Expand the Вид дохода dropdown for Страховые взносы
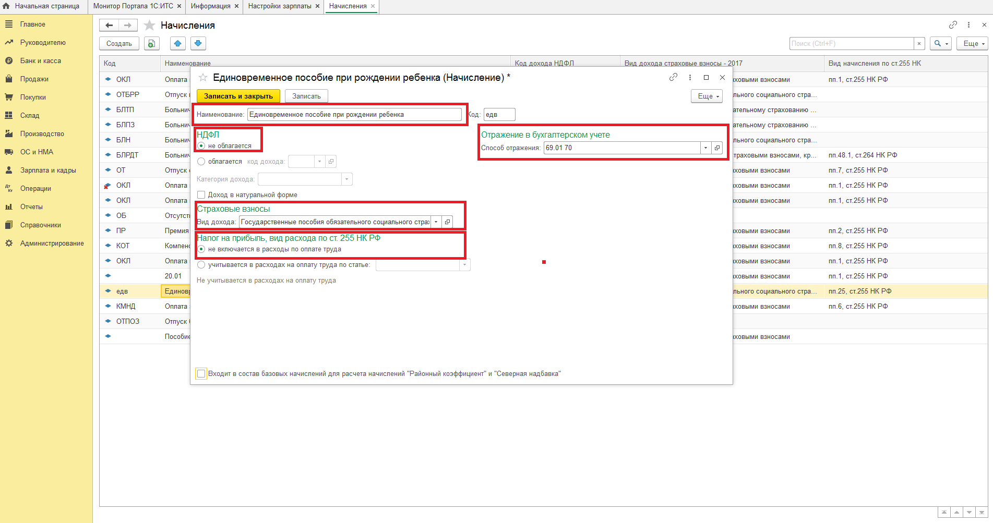993x523 pixels. pyautogui.click(x=436, y=222)
